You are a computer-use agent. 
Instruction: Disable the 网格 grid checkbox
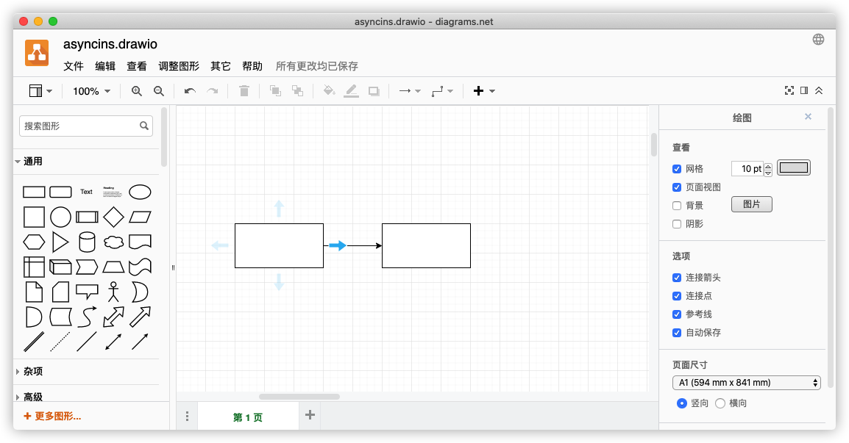(677, 169)
